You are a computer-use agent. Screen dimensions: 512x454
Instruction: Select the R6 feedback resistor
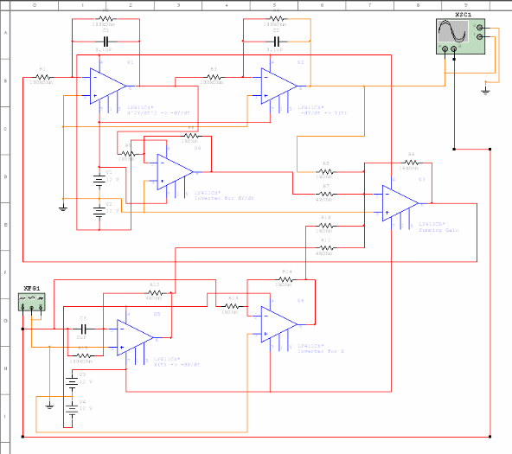[412, 163]
